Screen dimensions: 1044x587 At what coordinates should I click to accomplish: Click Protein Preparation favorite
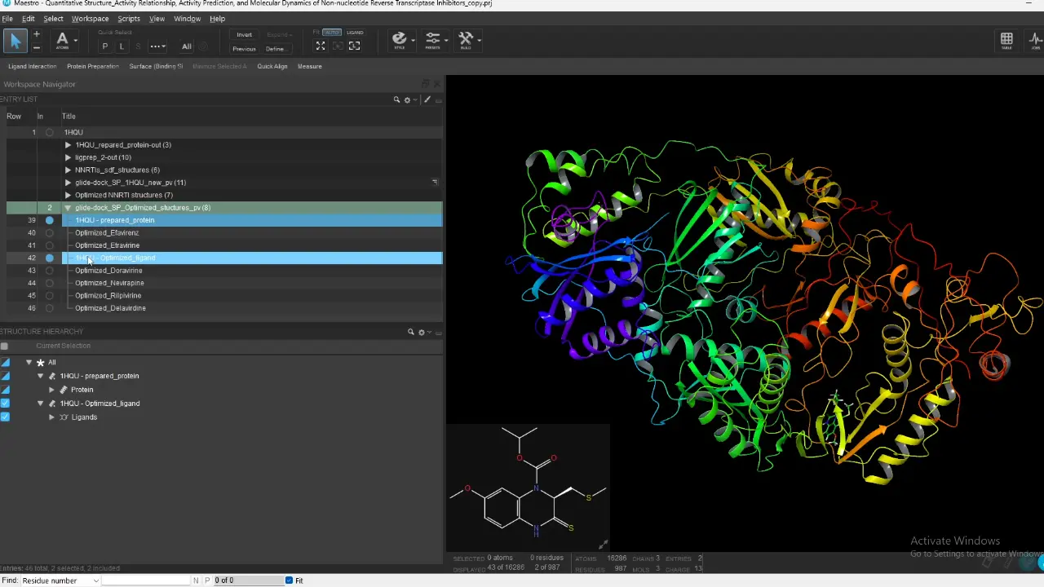(x=93, y=67)
